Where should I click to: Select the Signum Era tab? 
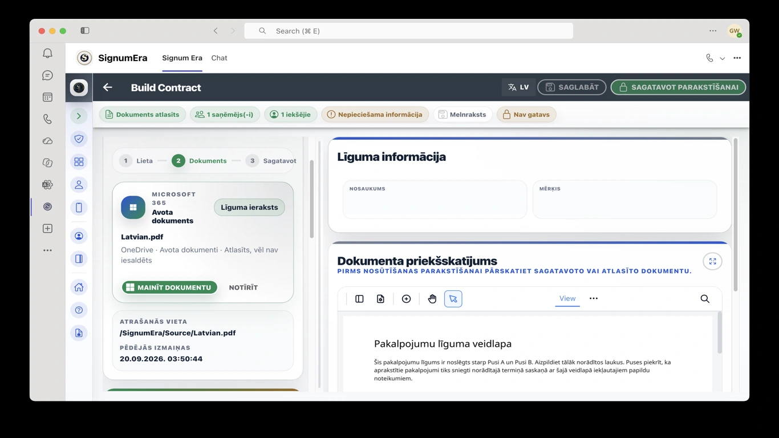pos(182,58)
